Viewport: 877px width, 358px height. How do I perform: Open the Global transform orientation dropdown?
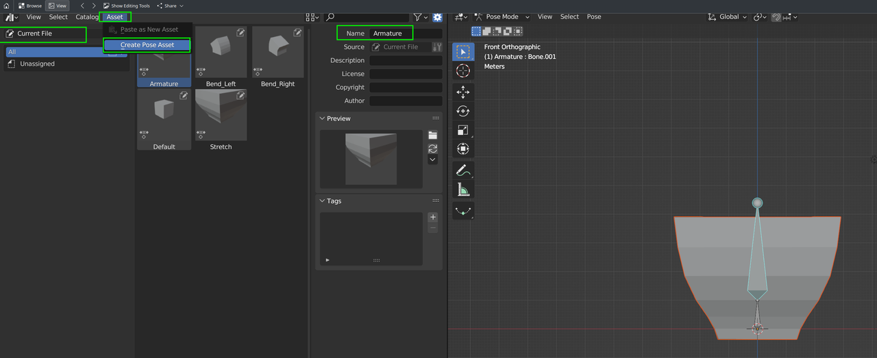pyautogui.click(x=729, y=17)
